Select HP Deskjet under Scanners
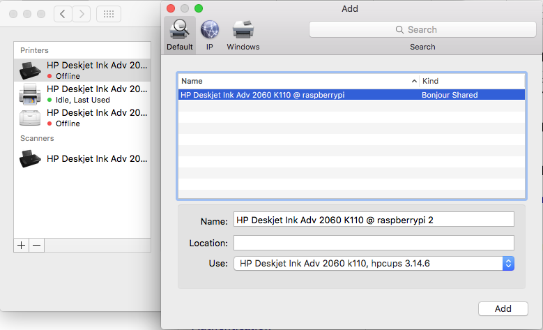 (82, 159)
